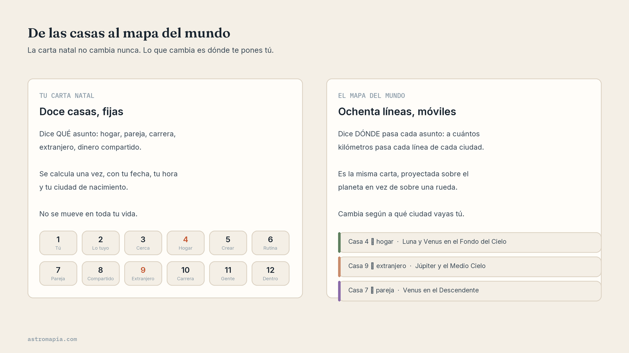Click the heading Doce casas, fijas
Viewport: 629px width, 353px height.
81,112
